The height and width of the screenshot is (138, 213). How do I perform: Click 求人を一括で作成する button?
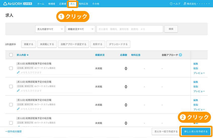click(166, 131)
